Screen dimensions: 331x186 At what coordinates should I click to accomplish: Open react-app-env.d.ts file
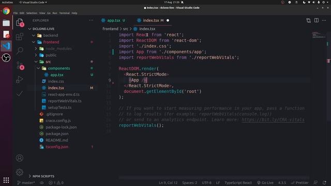point(64,94)
